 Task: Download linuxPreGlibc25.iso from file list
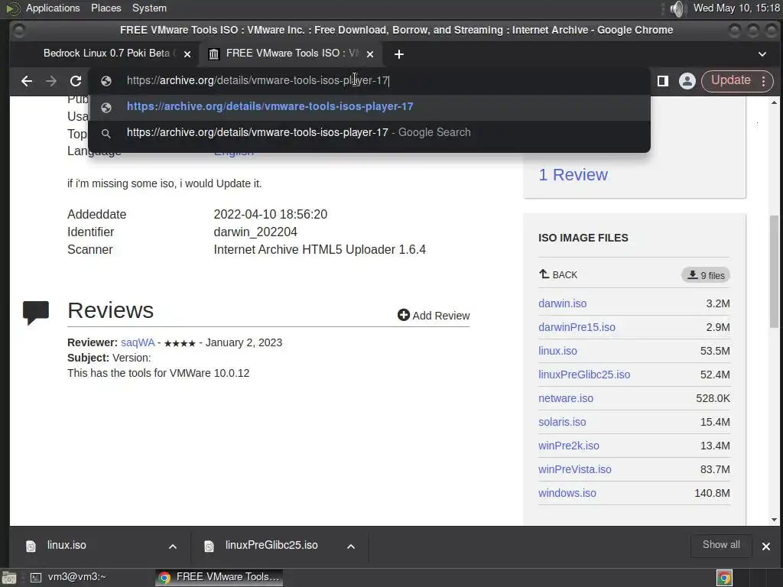584,375
